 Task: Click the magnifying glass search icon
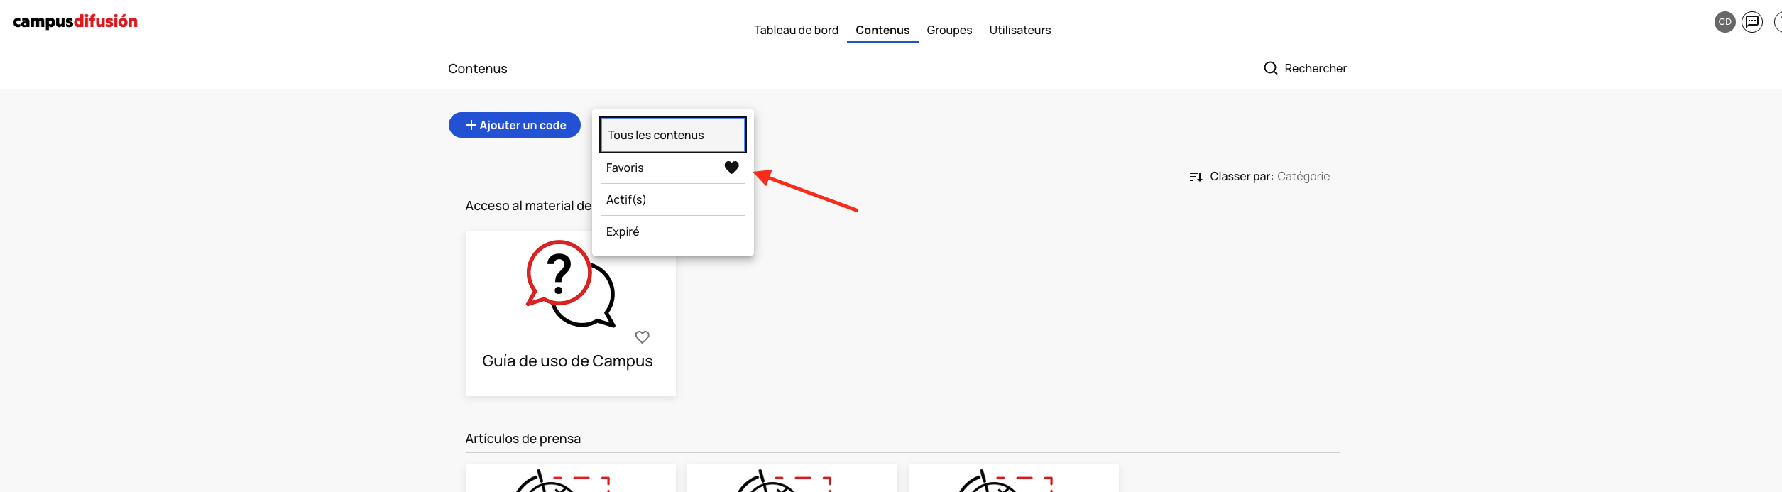1270,68
